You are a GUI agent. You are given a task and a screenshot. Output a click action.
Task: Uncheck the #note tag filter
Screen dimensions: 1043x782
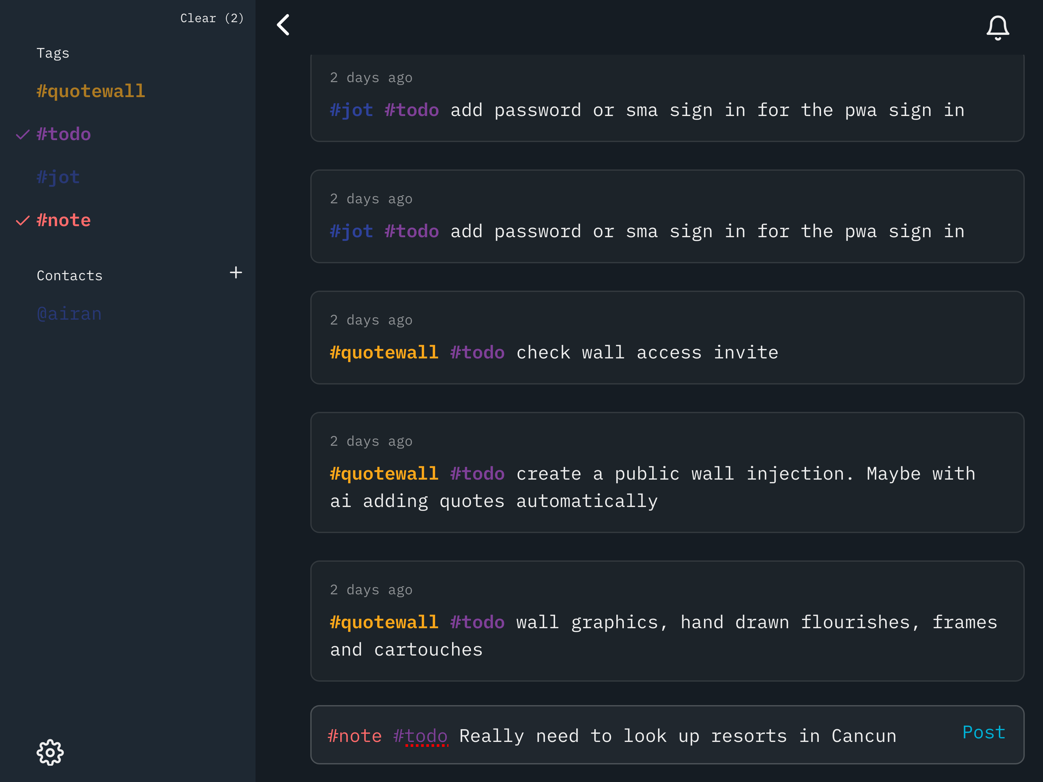[x=63, y=220]
